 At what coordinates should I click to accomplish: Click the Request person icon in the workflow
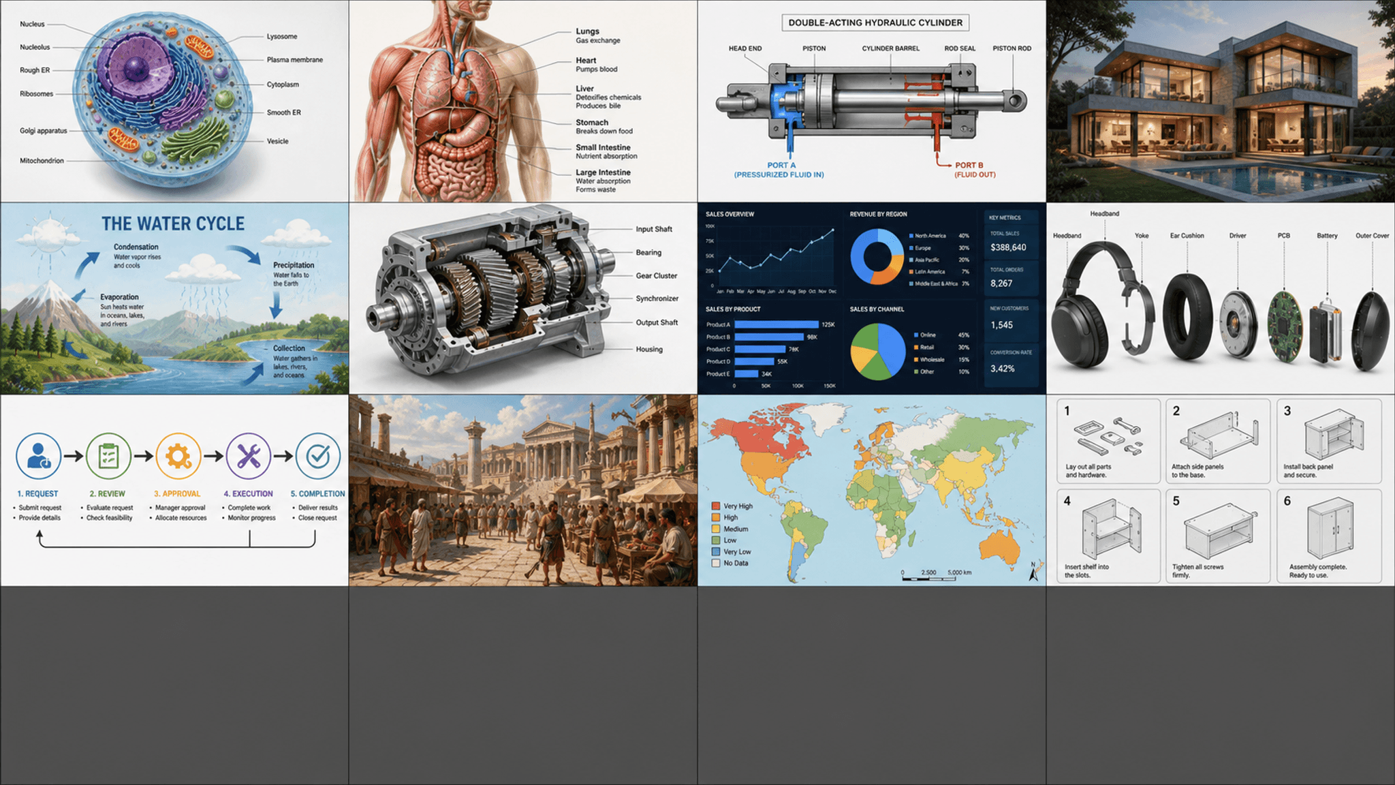[x=38, y=456]
